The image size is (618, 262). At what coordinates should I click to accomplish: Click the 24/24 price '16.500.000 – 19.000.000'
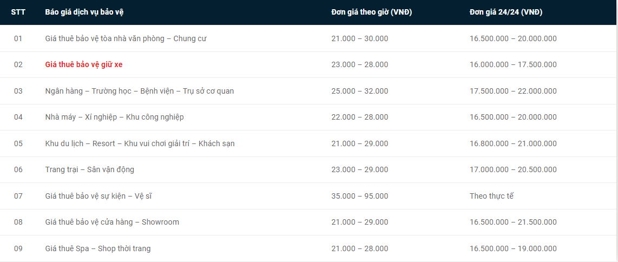pyautogui.click(x=512, y=248)
